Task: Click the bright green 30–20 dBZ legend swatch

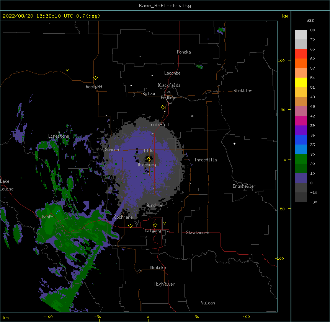Action: tap(301, 159)
